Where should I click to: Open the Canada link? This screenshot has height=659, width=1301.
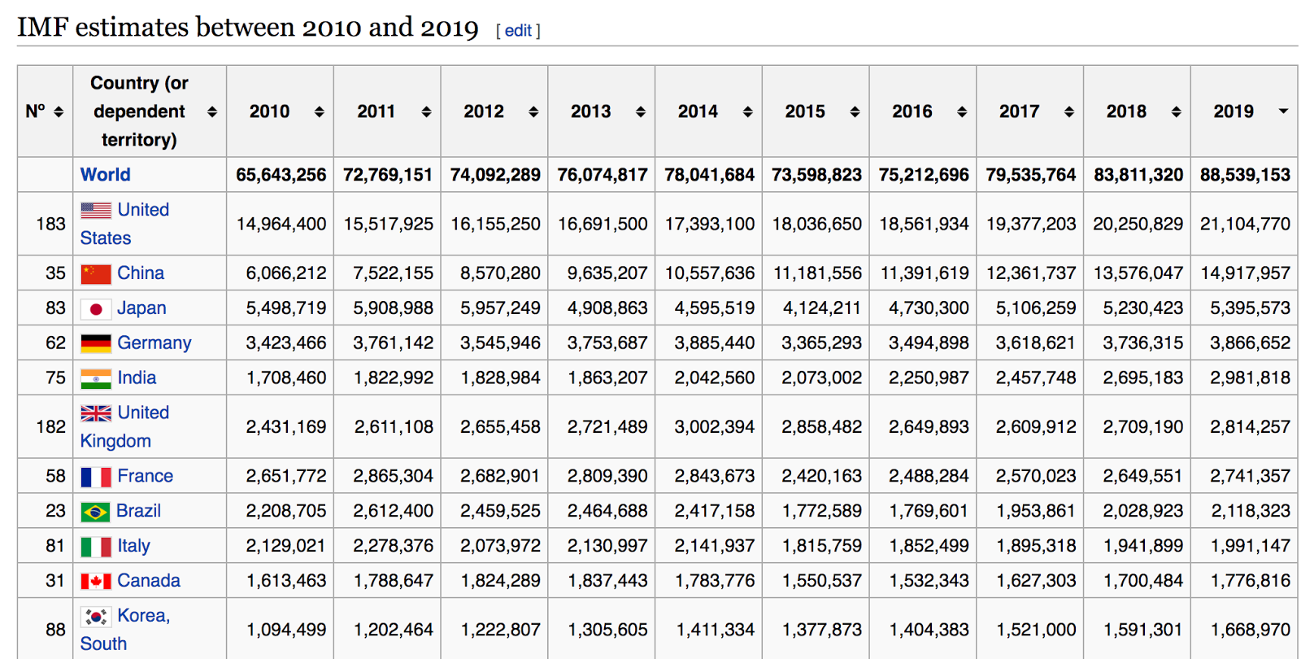[149, 581]
